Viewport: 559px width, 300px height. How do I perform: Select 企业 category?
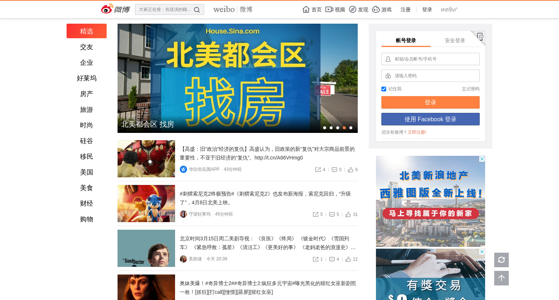tap(87, 63)
